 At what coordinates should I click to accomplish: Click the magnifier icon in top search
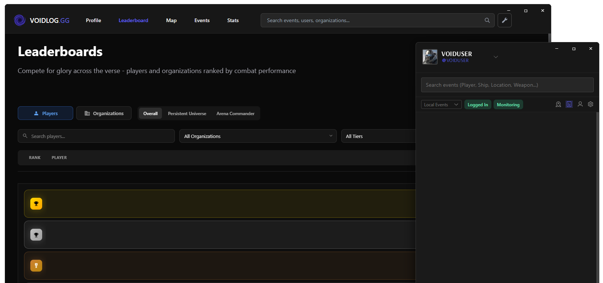487,20
